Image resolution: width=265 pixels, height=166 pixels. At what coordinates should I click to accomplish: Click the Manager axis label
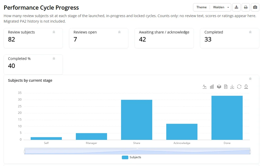(x=91, y=143)
